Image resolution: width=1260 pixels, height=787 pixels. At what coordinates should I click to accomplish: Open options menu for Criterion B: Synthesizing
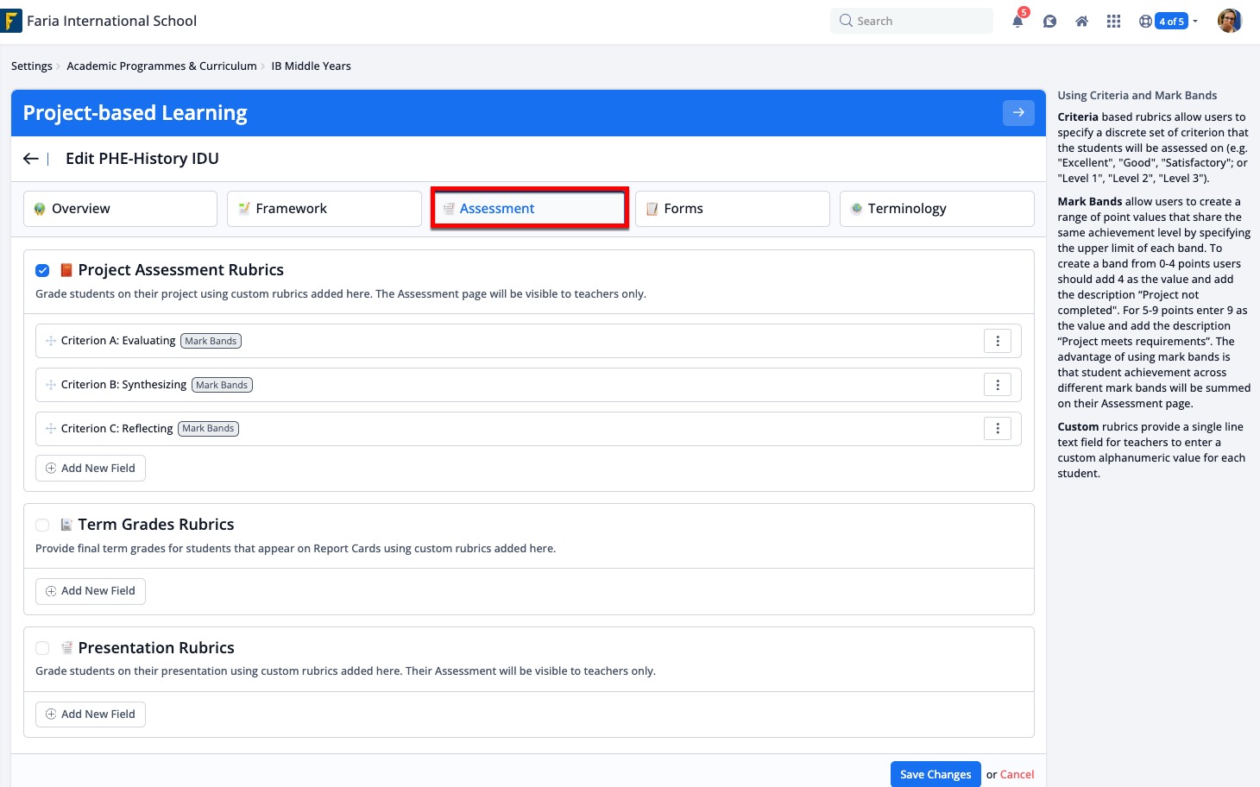pyautogui.click(x=998, y=385)
